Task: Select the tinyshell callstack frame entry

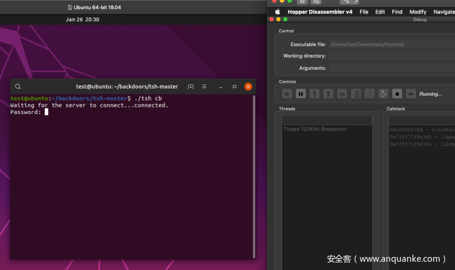Action: 422,129
